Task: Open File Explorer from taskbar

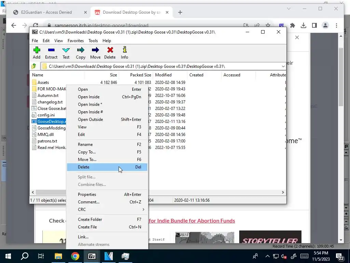Action: point(58,256)
